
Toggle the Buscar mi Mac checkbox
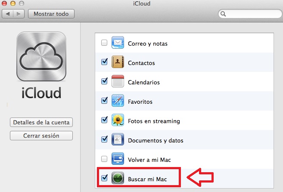(x=104, y=178)
